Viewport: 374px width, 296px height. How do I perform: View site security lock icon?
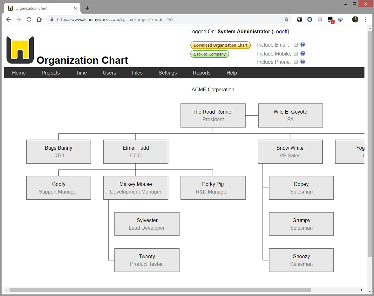[52, 19]
